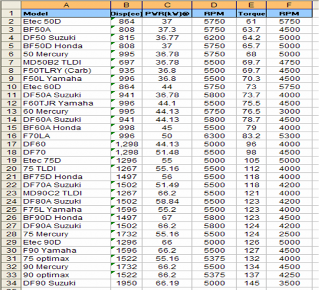Click the torque cell with value 145
The height and width of the screenshot is (290, 319).
point(251,283)
